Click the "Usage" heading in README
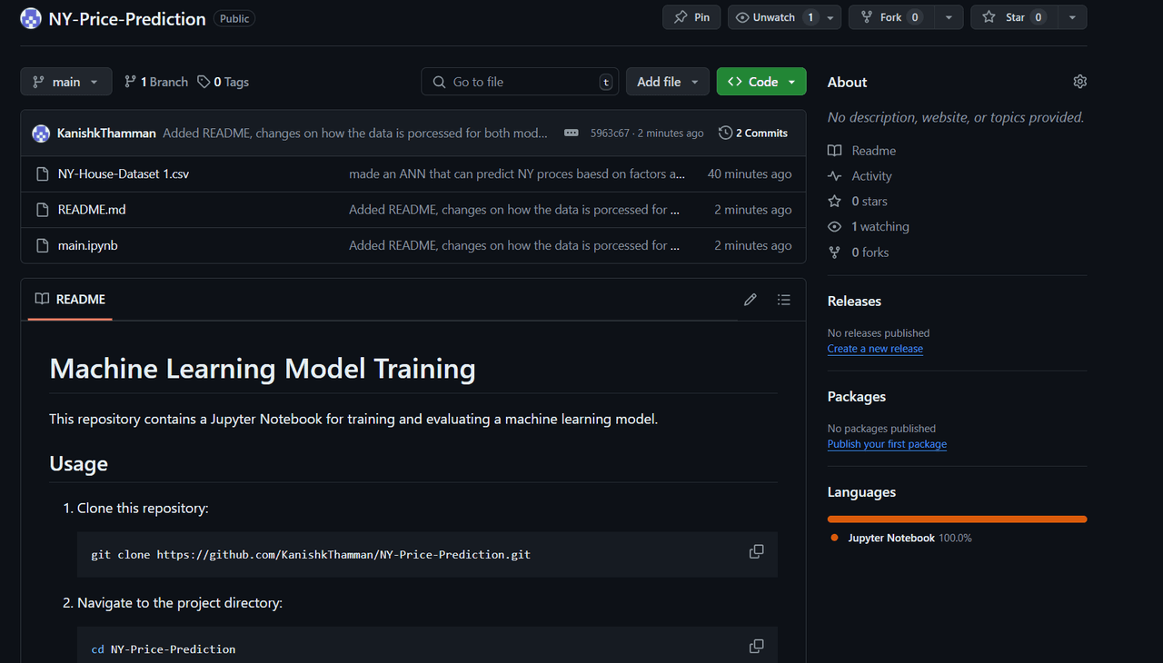 pos(79,463)
